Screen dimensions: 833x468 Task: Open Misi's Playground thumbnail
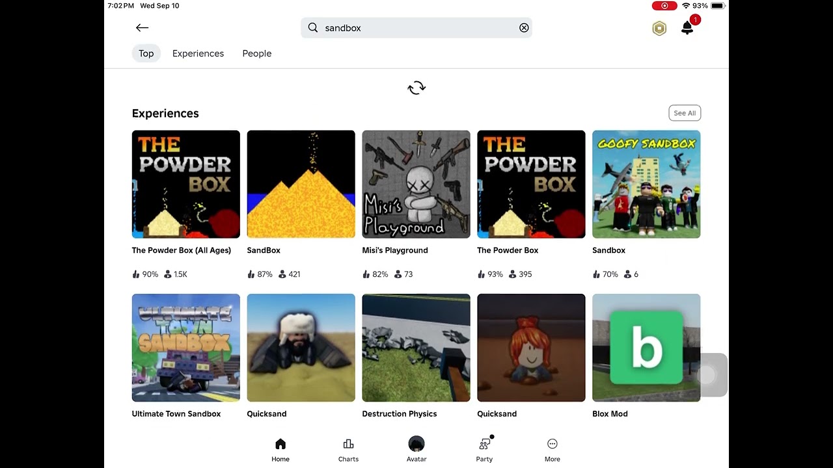(416, 184)
